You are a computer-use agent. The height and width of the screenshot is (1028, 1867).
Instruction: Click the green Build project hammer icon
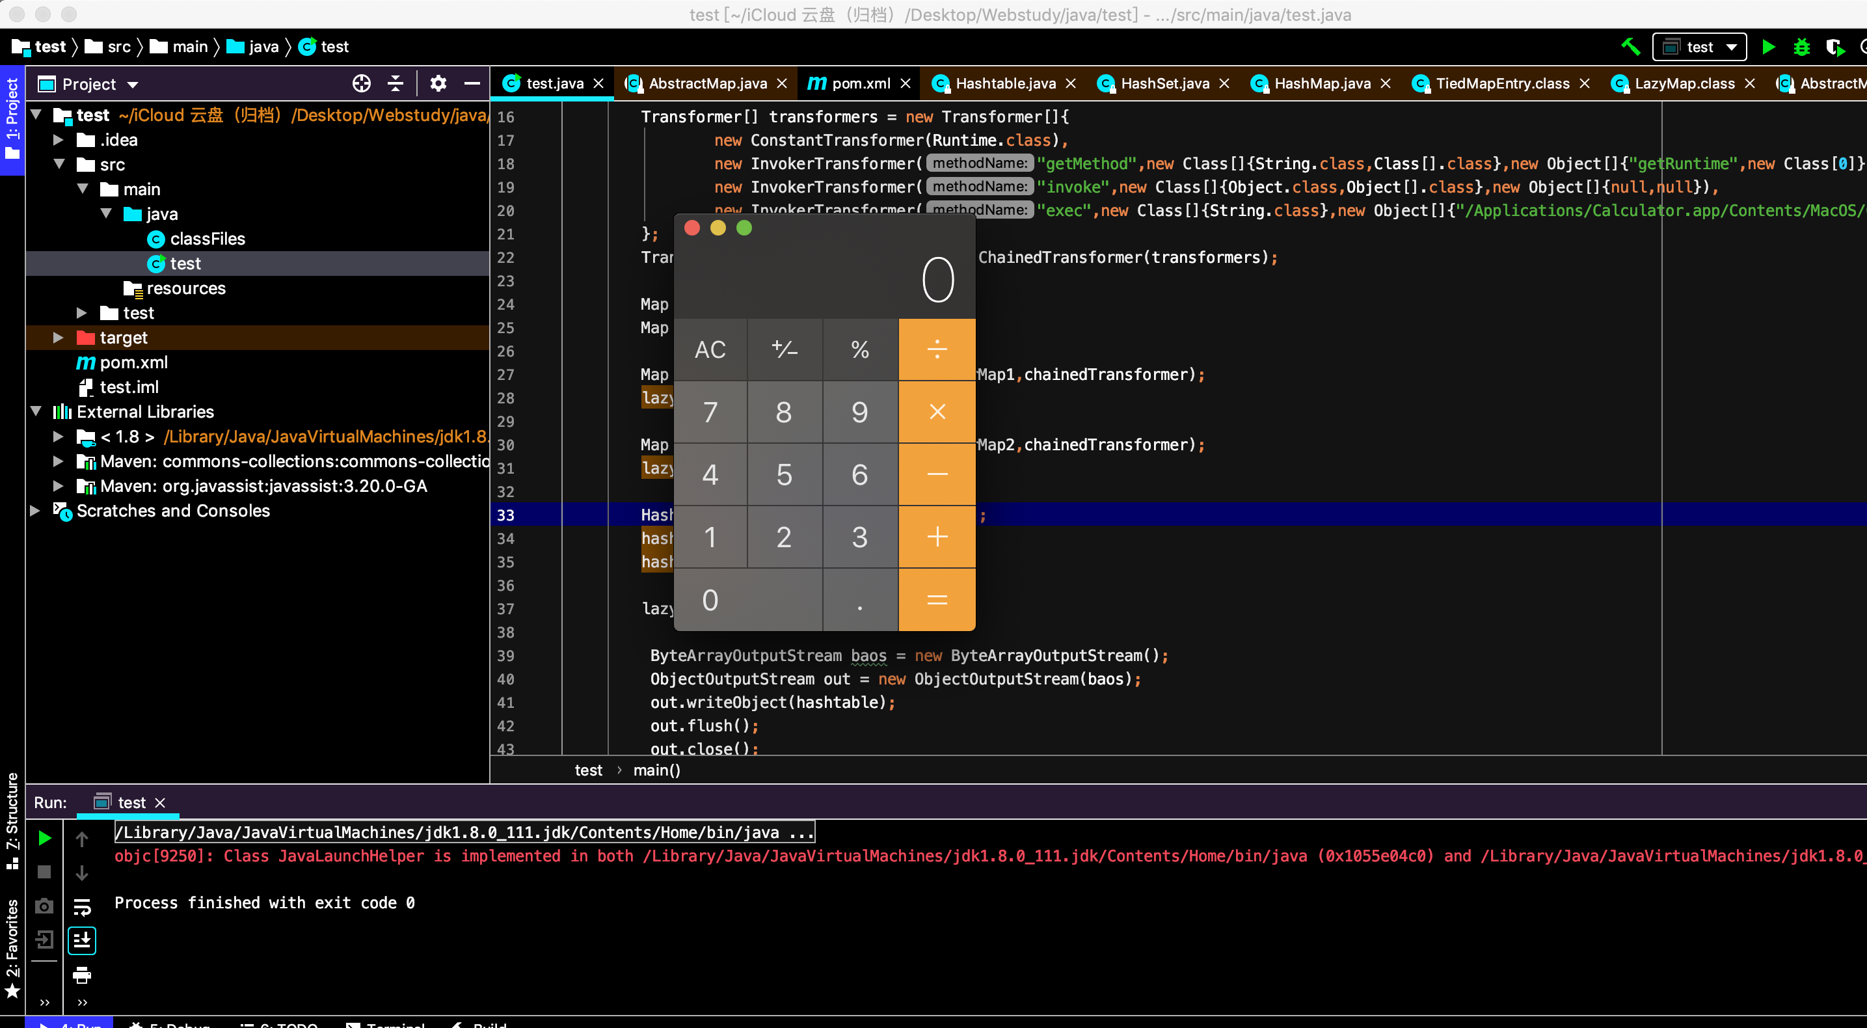coord(1631,47)
